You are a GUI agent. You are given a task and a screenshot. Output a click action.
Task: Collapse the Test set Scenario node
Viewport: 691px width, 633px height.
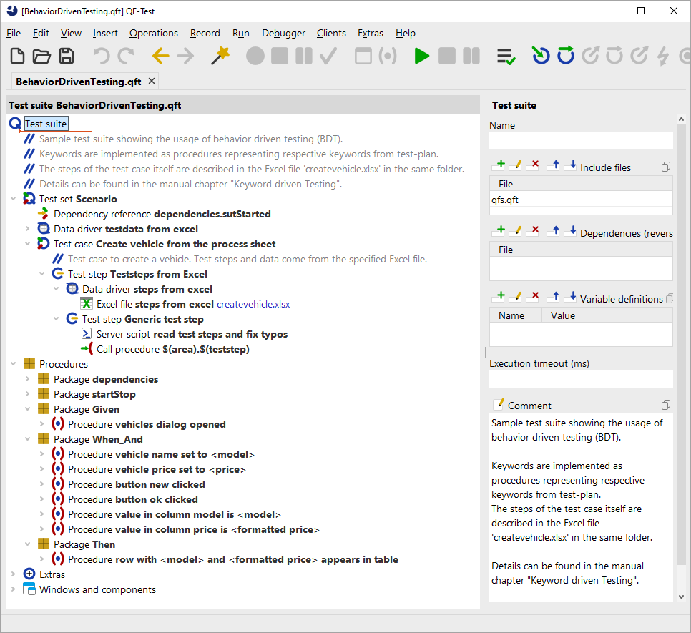(x=14, y=199)
